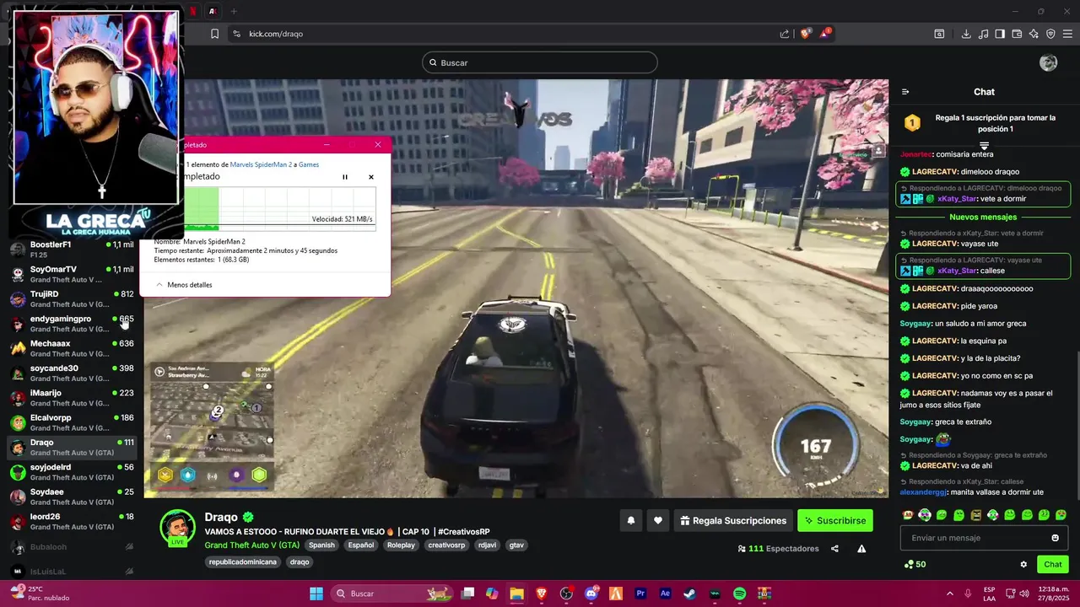Viewport: 1080px width, 607px height.
Task: Open the Grand Theft Auto V (GTA) category link
Action: [251, 545]
